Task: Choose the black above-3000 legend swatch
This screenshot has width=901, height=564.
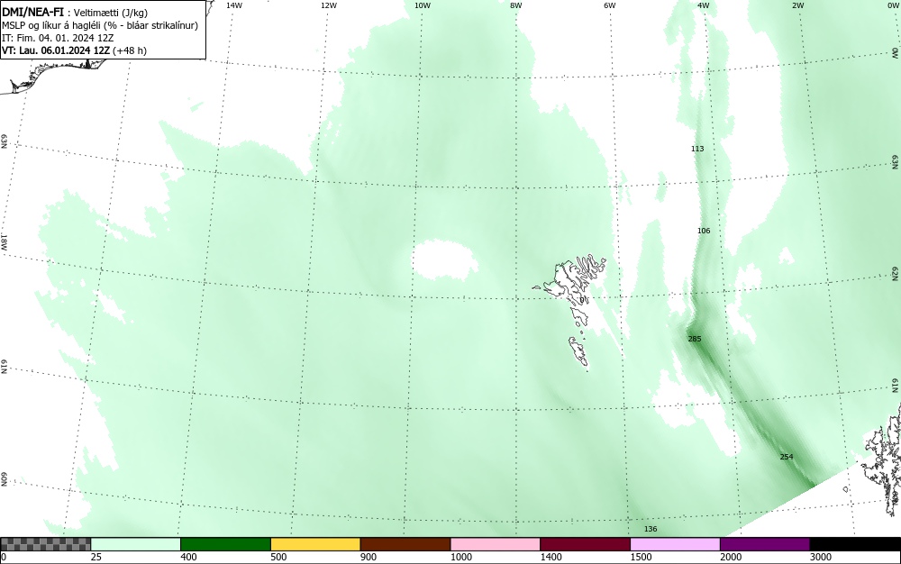Action: click(855, 544)
